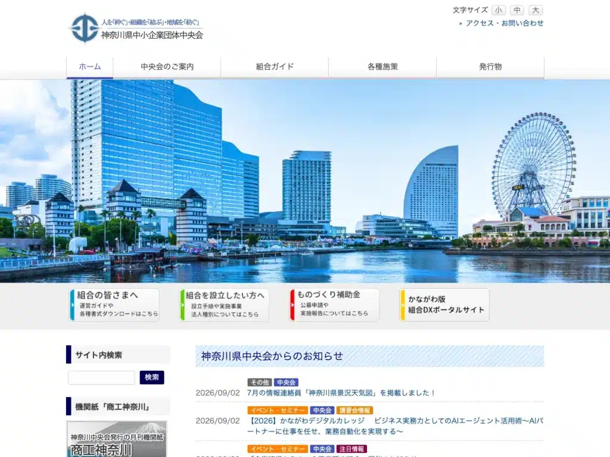
Task: Click イベント・セミナー tag on デジタルカレッジ news
Action: [278, 411]
